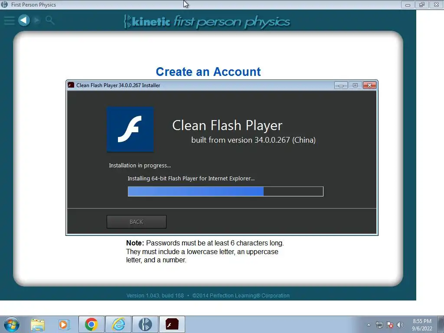Click the Flash Player logo in installer
This screenshot has width=444, height=333.
[130, 129]
